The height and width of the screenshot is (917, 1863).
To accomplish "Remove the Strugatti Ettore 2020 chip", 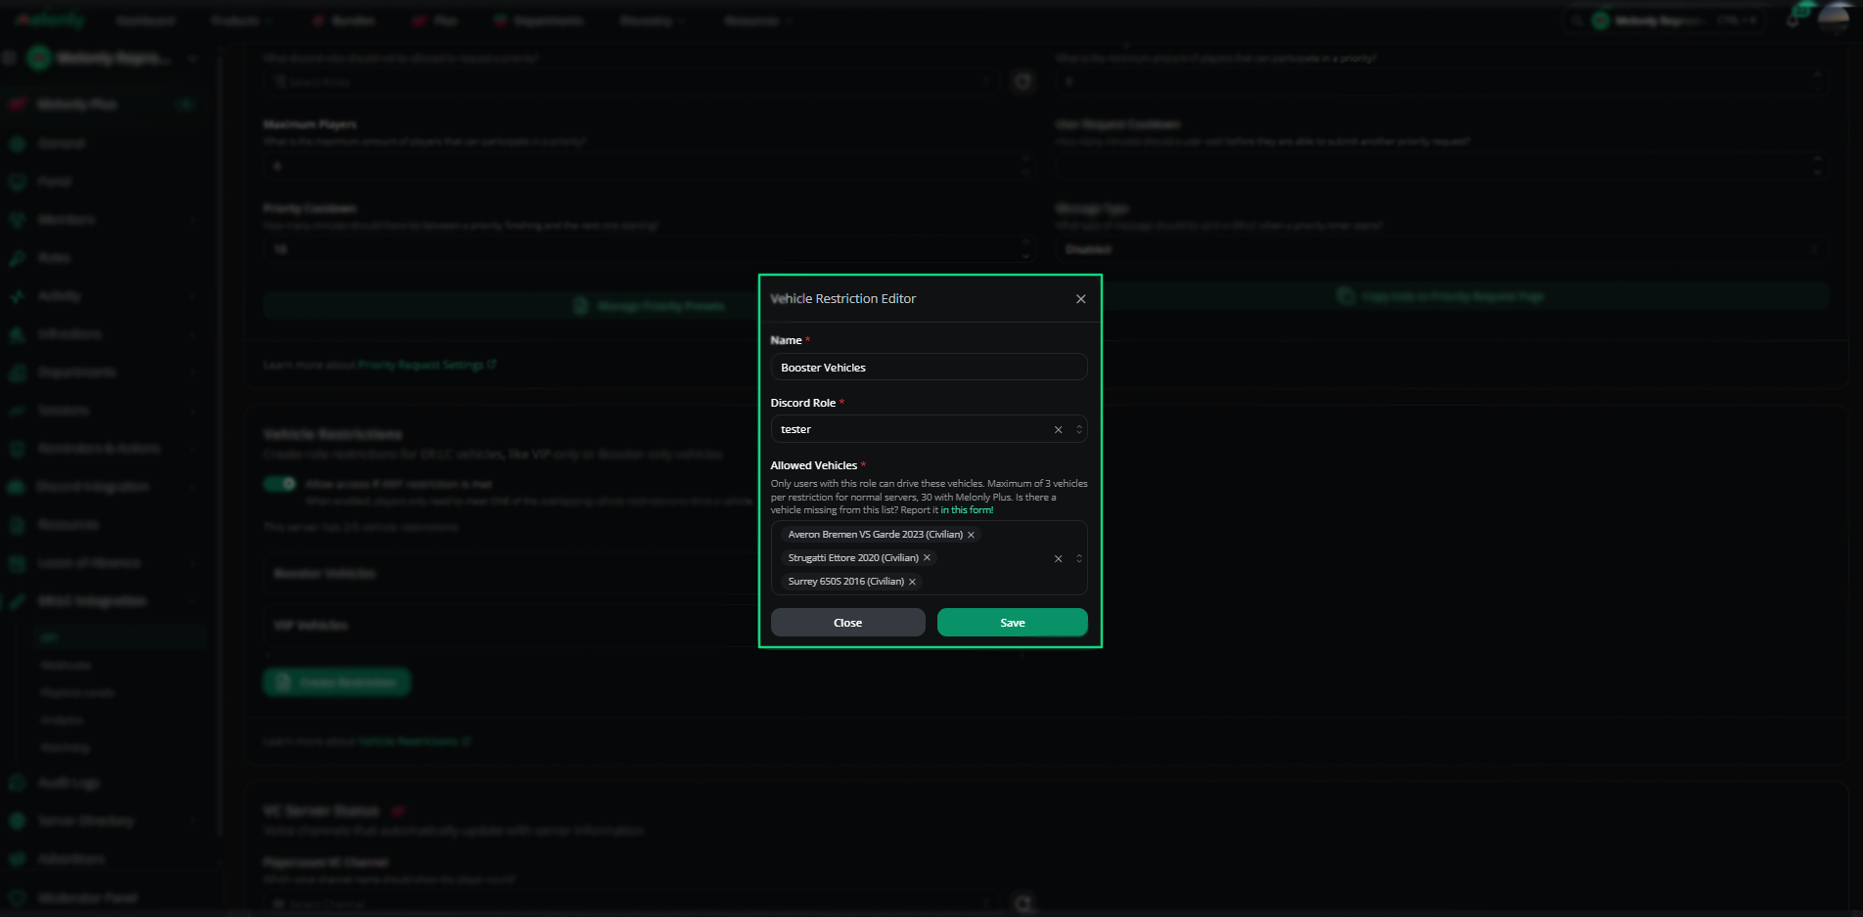I will click(927, 558).
